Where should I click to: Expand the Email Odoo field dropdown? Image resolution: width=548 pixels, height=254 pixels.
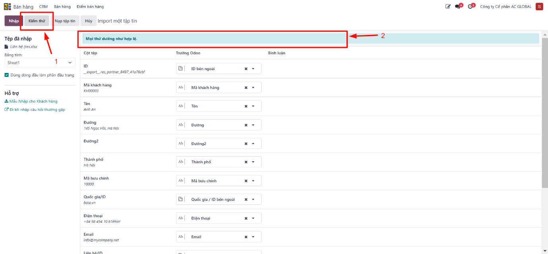pos(253,237)
